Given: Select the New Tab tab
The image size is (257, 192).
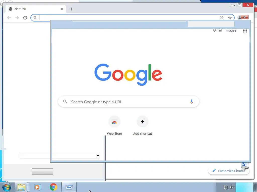Looking at the screenshot, I should [36, 9].
